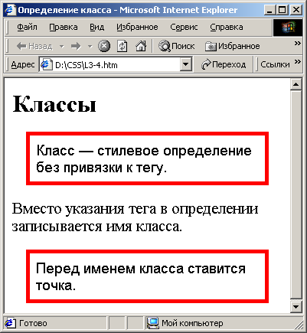Open the Вид menu
Image resolution: width=307 pixels, height=333 pixels.
[x=96, y=27]
